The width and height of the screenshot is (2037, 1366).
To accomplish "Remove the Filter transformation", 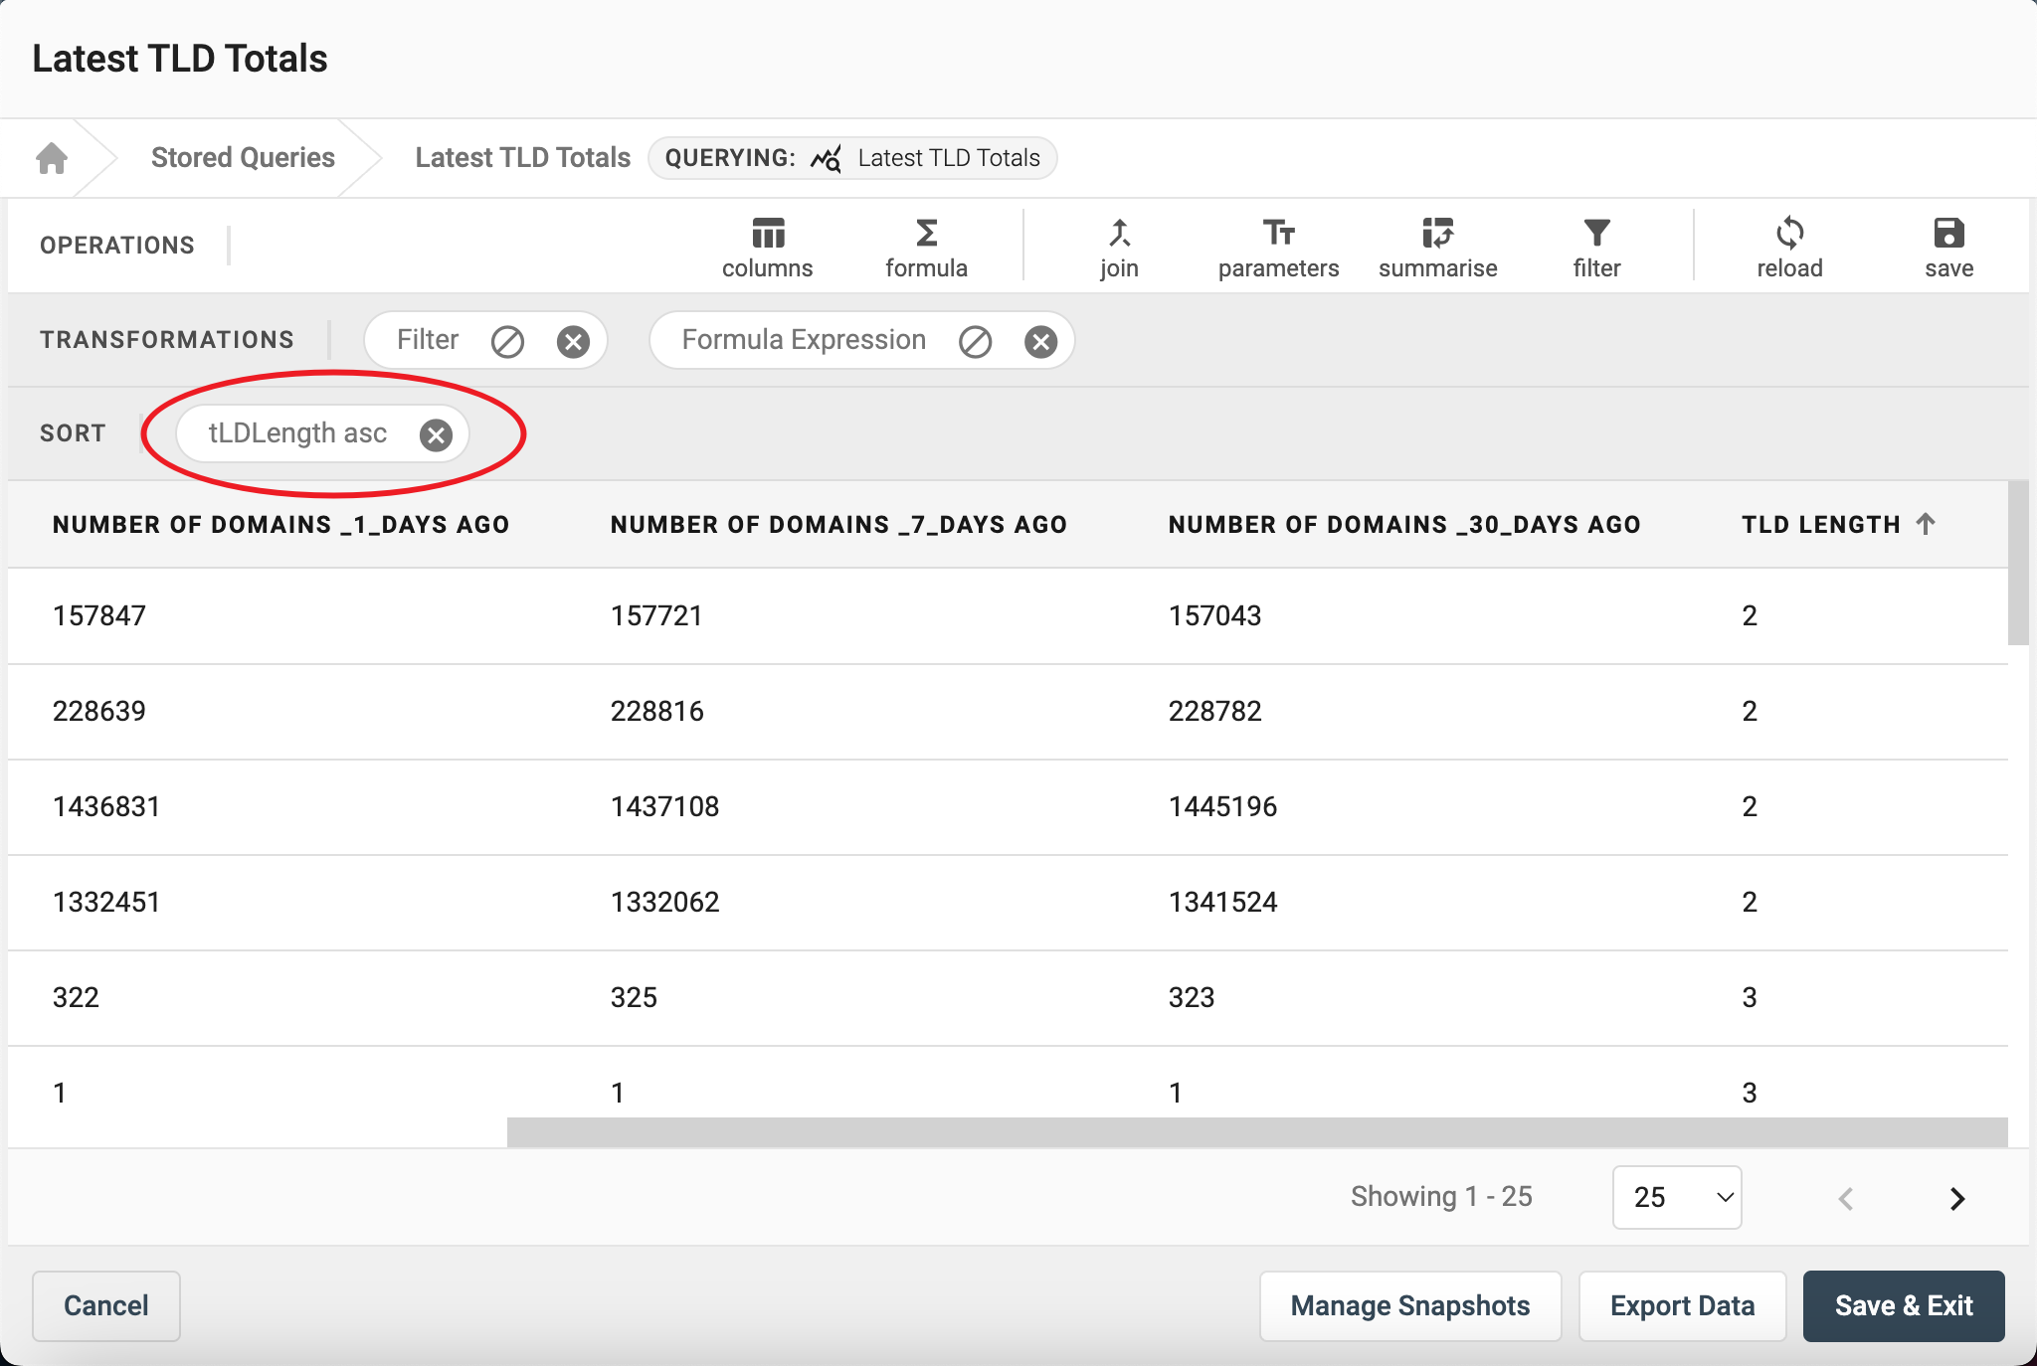I will pos(573,342).
